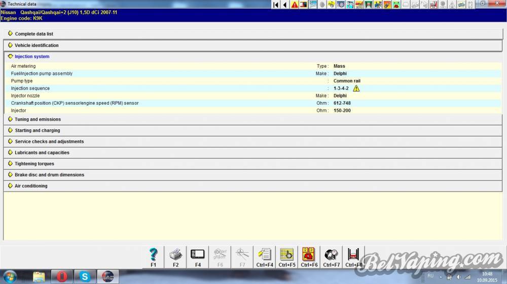Open the volume control in the system tray
Screen dimensions: 507x284
click(458, 277)
